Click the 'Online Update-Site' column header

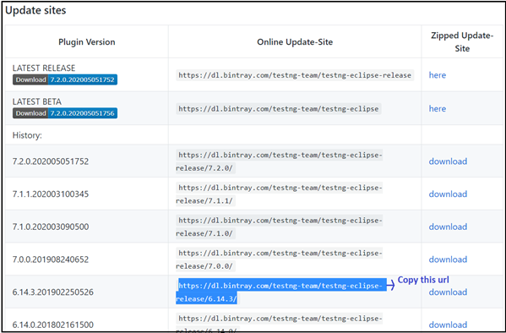click(x=295, y=42)
